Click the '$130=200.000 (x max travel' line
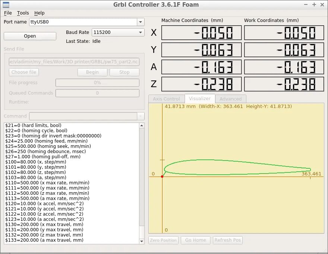The height and width of the screenshot is (254, 328). pos(44,225)
